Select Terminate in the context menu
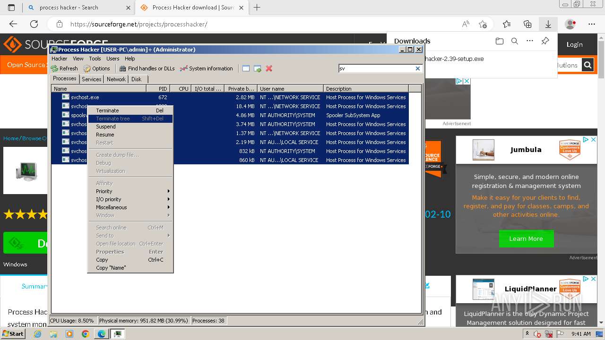The width and height of the screenshot is (605, 340). pos(130,110)
